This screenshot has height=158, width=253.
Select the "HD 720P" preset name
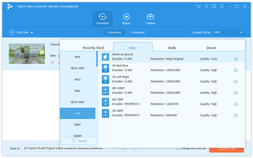click(x=118, y=99)
